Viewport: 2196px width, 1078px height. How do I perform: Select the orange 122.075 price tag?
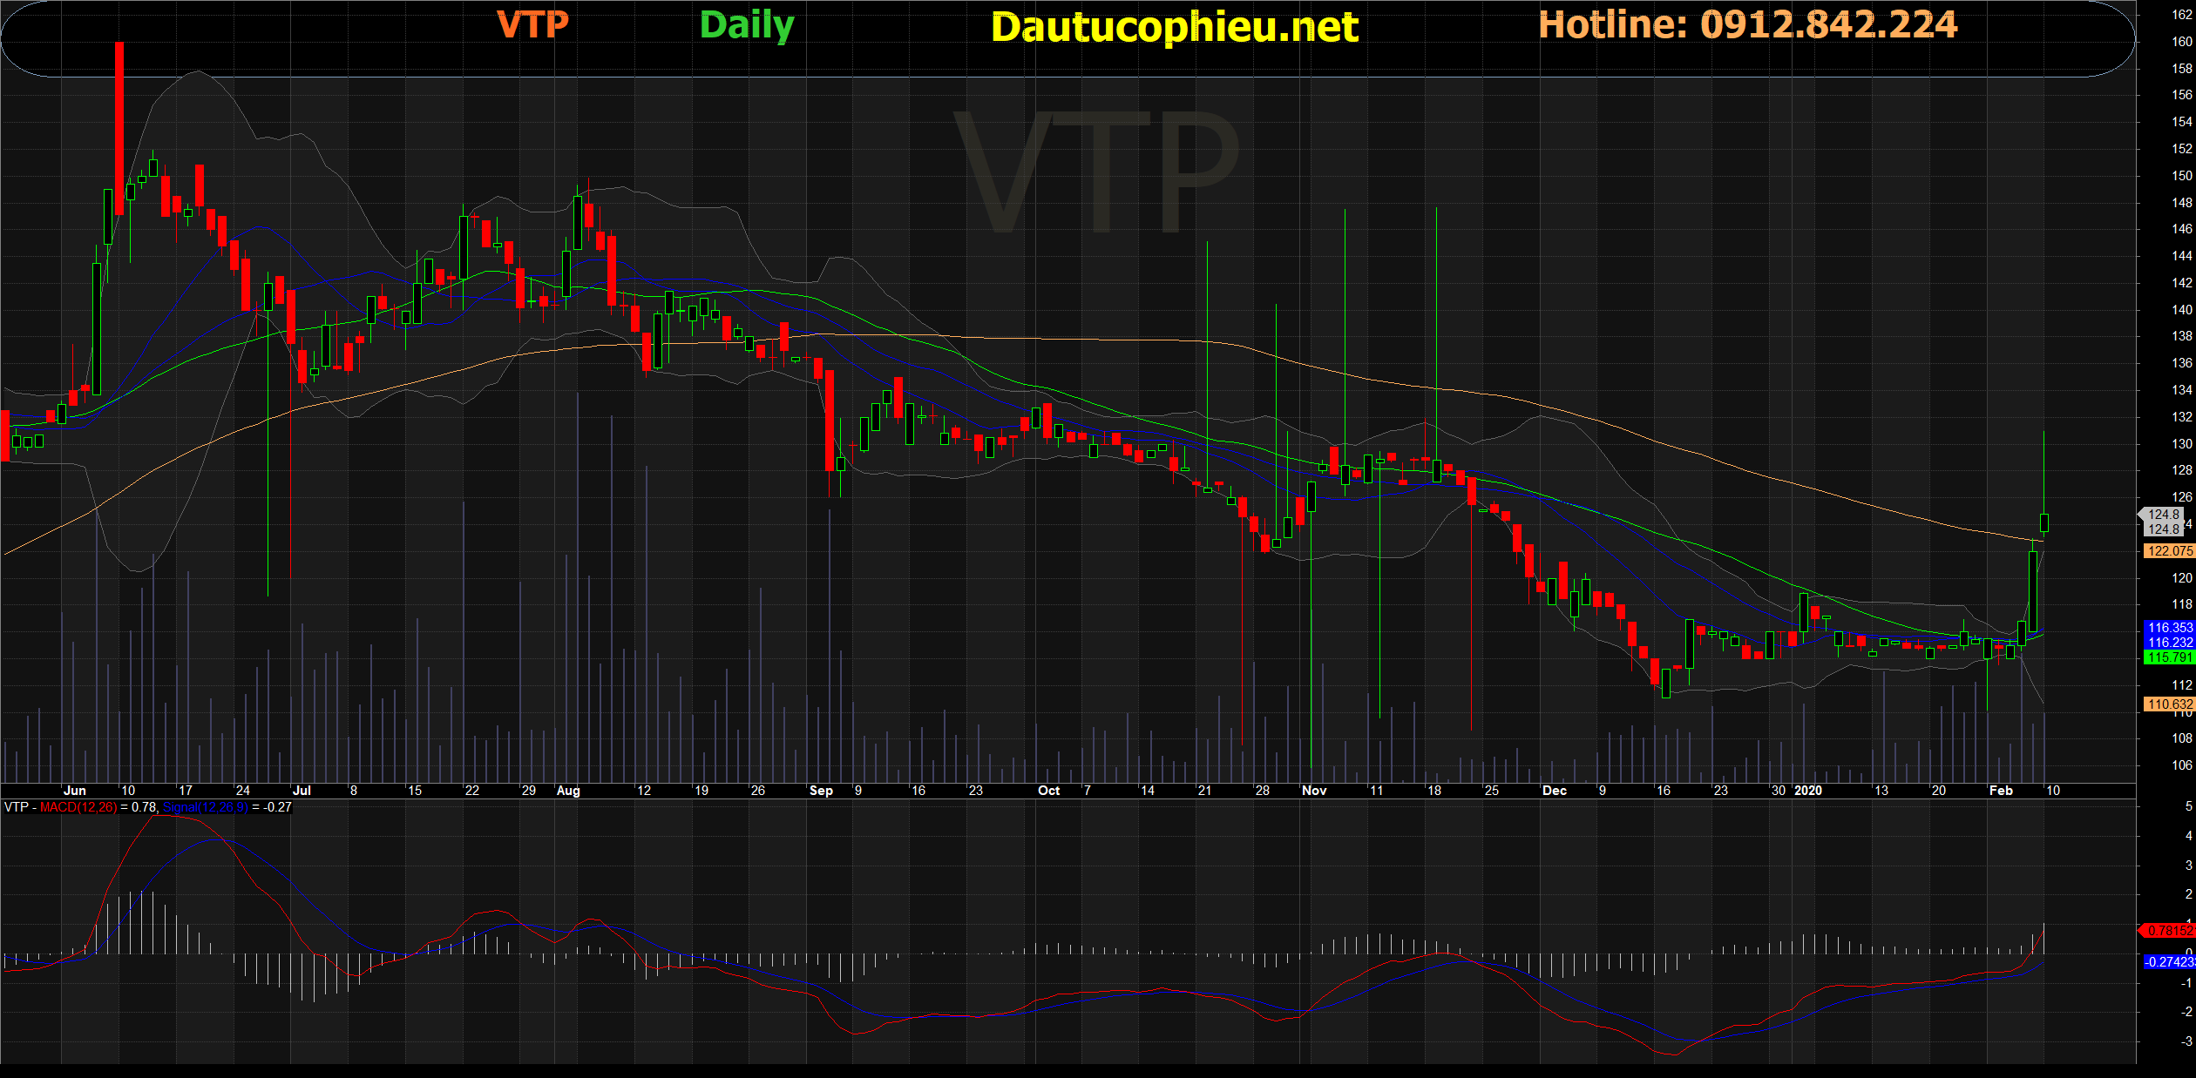[2169, 551]
